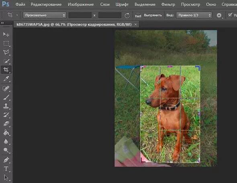Select the Clone Stamp tool
237x183 pixels.
point(6,106)
